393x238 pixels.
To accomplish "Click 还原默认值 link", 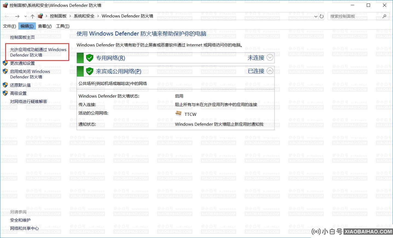I will pyautogui.click(x=21, y=85).
